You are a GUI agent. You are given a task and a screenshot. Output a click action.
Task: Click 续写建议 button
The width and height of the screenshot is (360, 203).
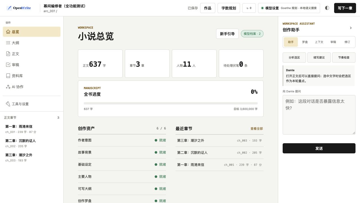coord(319,57)
